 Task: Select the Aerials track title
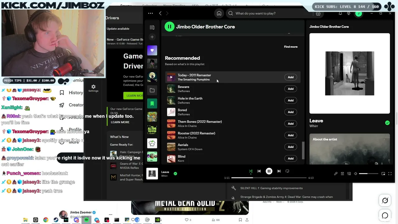point(183,145)
